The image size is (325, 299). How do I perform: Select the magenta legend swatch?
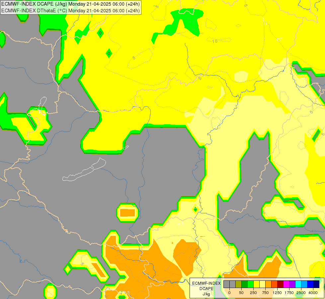pos(286,284)
